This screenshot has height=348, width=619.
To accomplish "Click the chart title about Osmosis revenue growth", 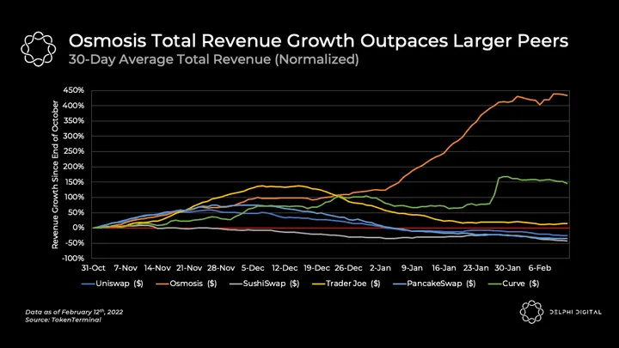I will click(318, 40).
